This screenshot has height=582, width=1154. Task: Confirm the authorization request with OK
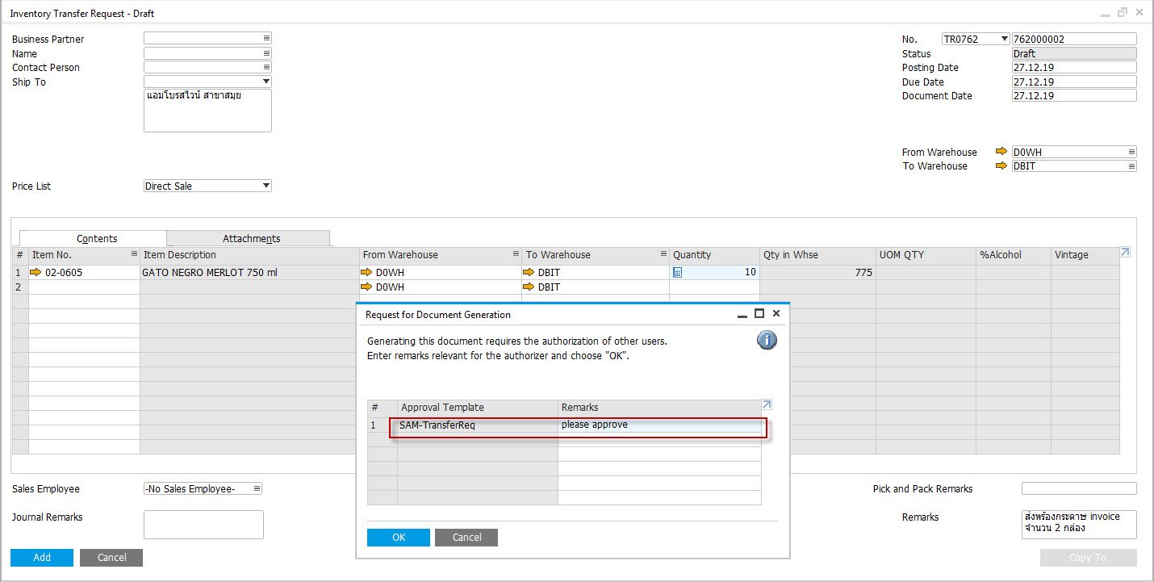[x=399, y=538]
